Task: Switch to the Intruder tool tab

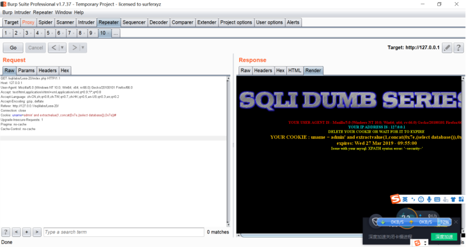Action: pos(86,22)
